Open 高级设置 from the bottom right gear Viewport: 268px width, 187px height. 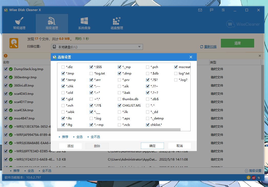pyautogui.click(x=253, y=171)
